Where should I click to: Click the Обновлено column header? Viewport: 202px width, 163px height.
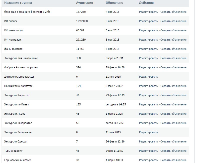114,3
